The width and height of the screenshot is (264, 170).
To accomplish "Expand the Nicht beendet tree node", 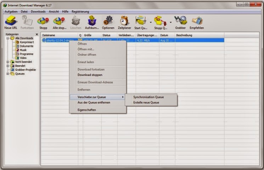I will click(x=7, y=62).
